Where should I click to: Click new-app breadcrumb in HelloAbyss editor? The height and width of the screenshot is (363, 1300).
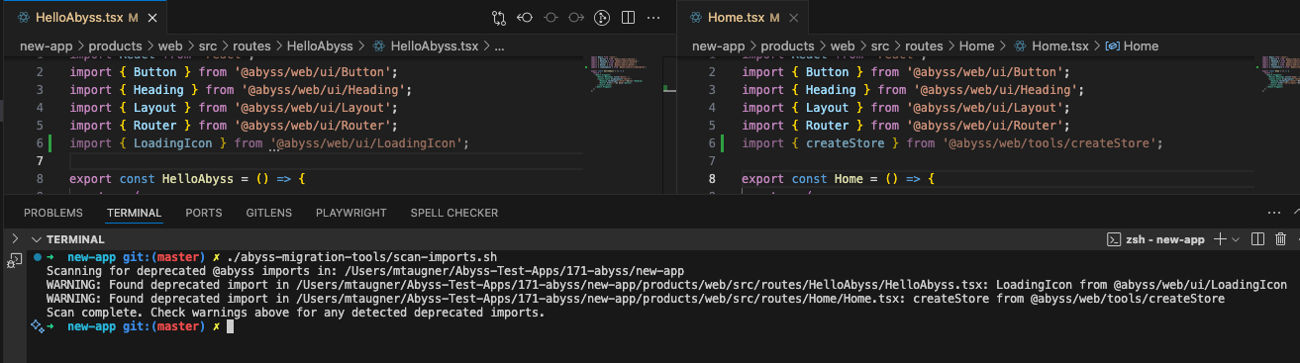click(46, 45)
